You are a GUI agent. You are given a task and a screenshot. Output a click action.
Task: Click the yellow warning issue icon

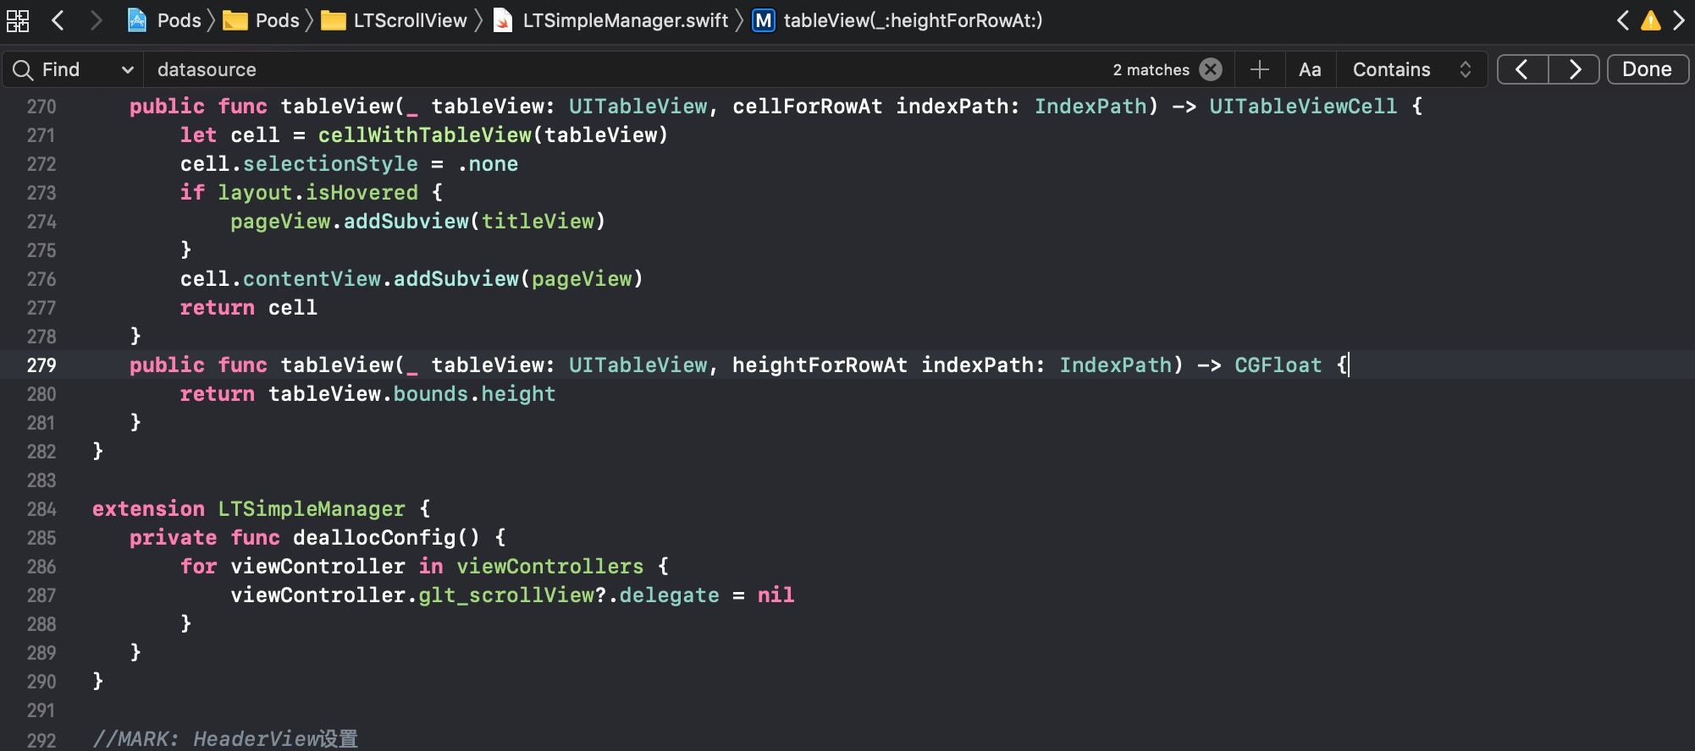coord(1651,20)
